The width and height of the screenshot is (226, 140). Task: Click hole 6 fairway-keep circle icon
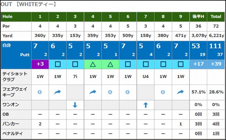pyautogui.click(x=128, y=92)
